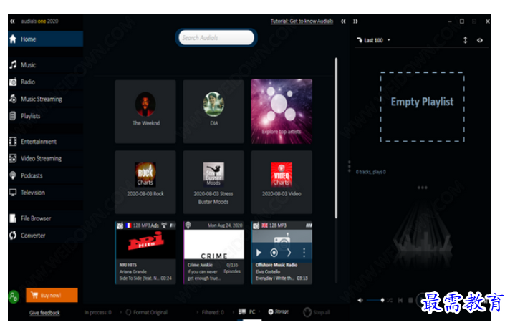The image size is (510, 325).
Task: Open the Storage selector
Action: click(x=279, y=311)
